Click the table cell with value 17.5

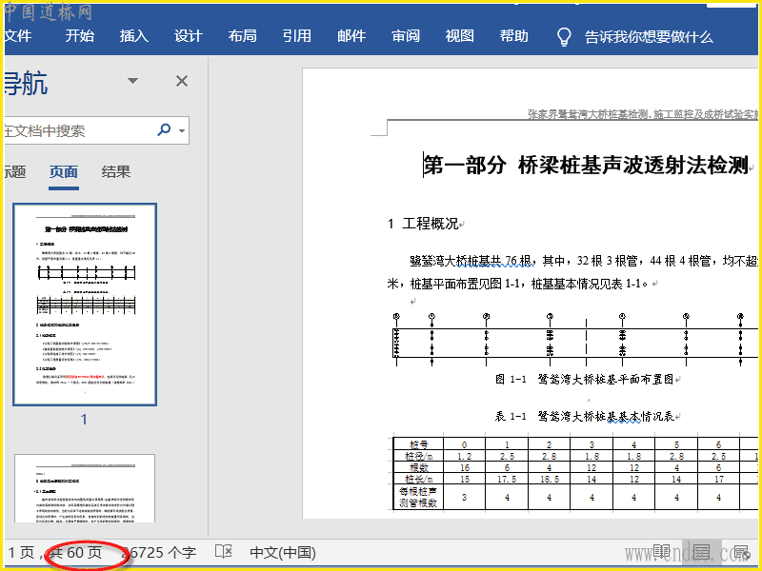[507, 479]
